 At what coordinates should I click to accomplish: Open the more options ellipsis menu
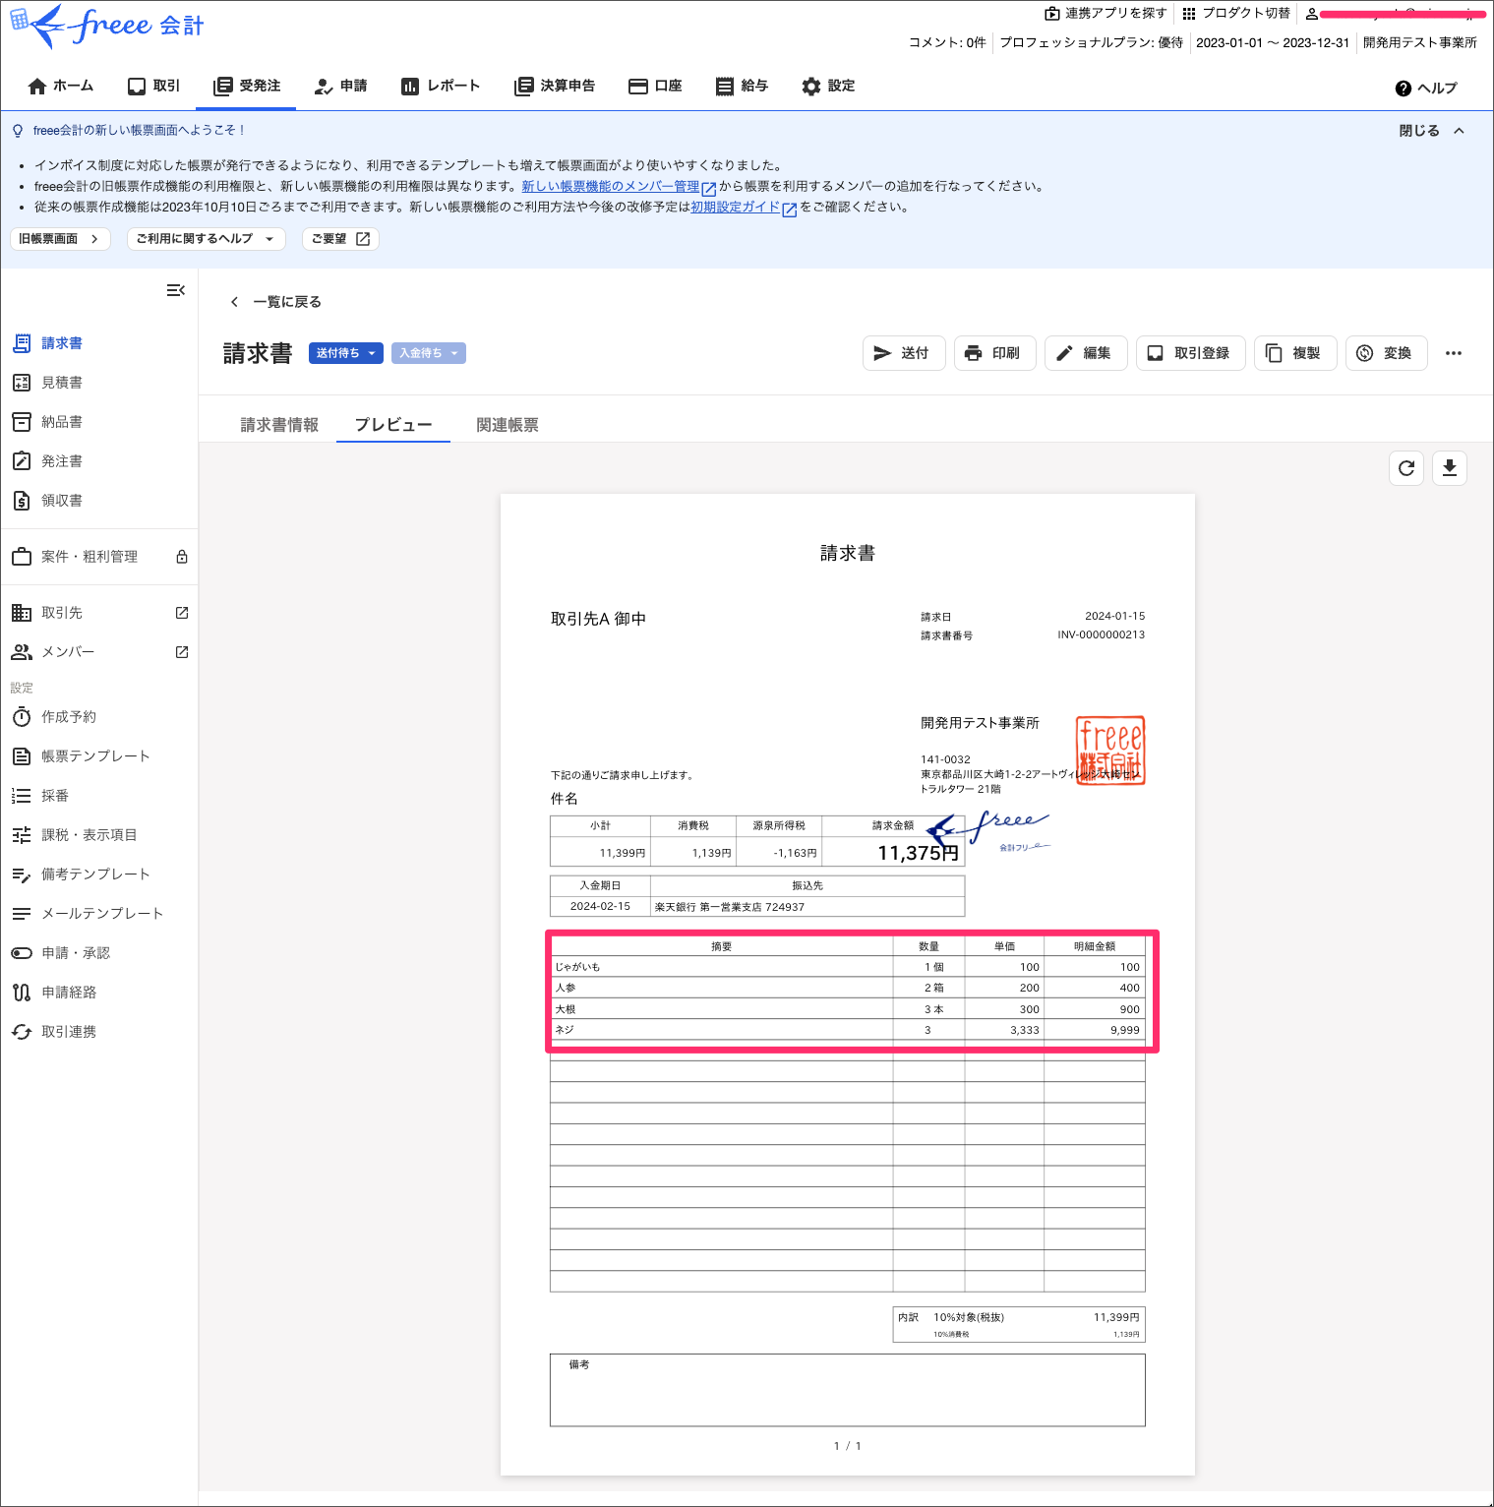click(1454, 353)
